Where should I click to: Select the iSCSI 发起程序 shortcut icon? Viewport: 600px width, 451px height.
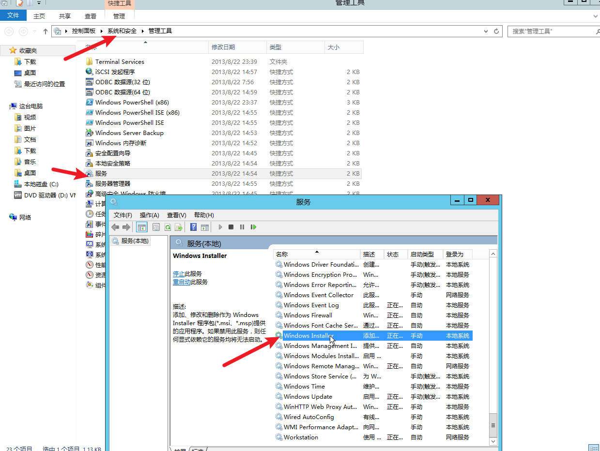tap(89, 72)
